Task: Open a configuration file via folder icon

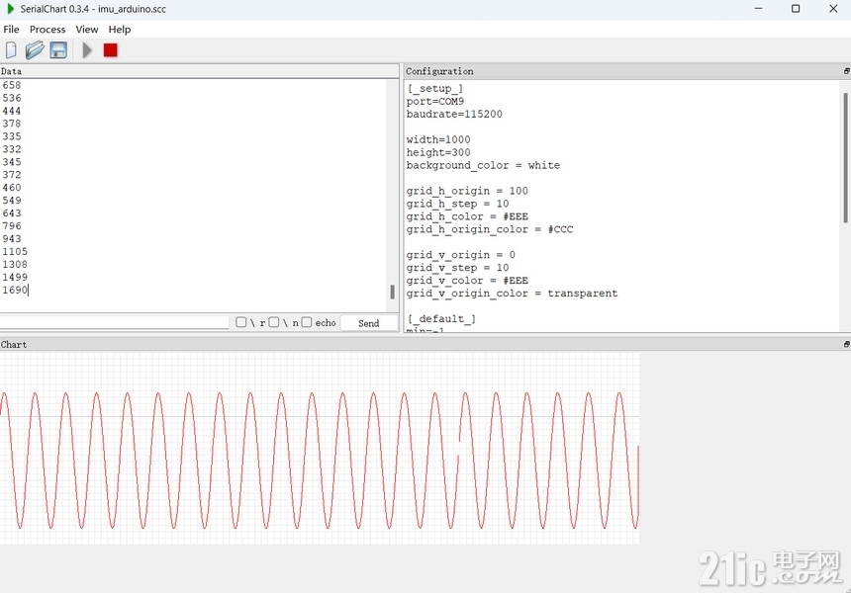Action: pos(35,50)
